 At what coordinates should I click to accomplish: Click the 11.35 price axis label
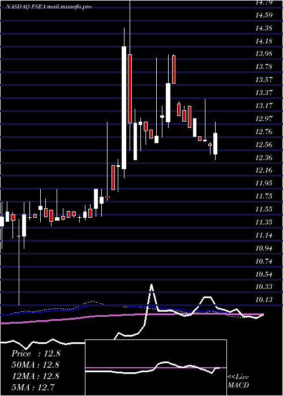point(264,222)
